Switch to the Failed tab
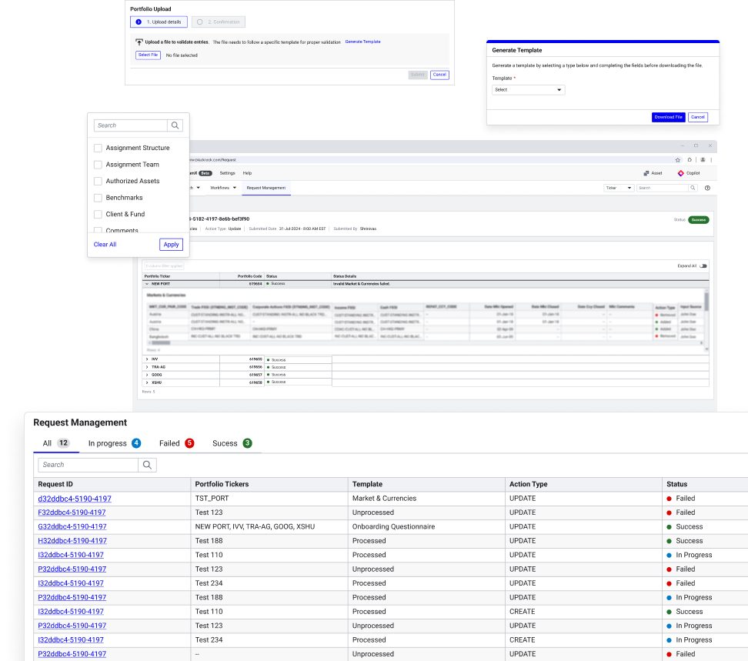This screenshot has height=661, width=748. (176, 443)
